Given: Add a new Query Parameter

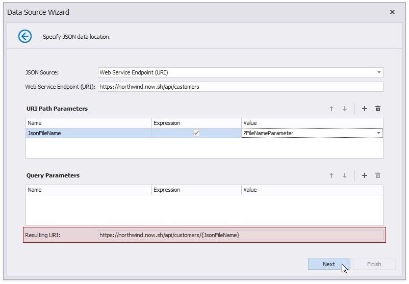Looking at the screenshot, I should [x=365, y=175].
